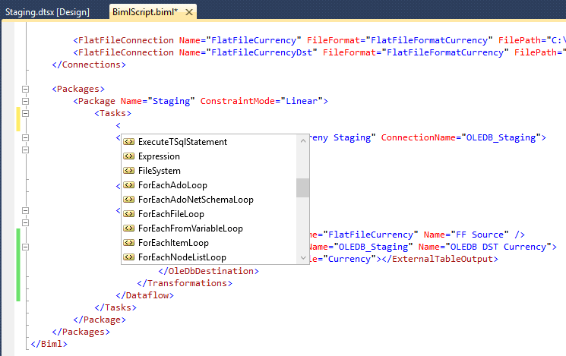
Task: Click the icon beside Expression suggestion
Action: 129,156
